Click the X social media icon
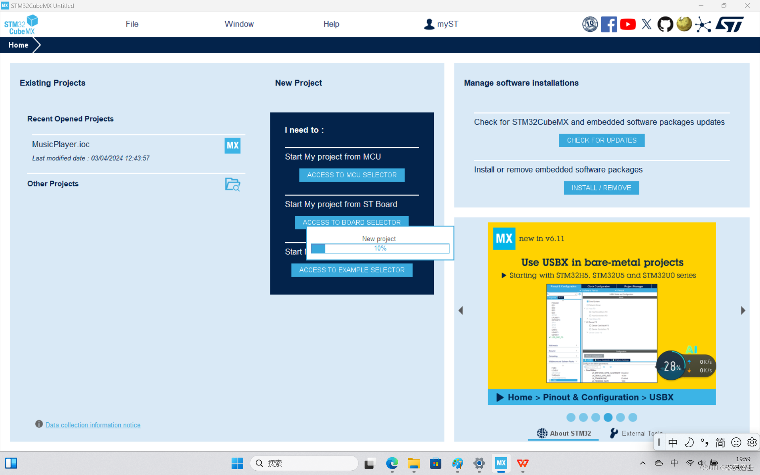This screenshot has height=475, width=760. (x=646, y=24)
